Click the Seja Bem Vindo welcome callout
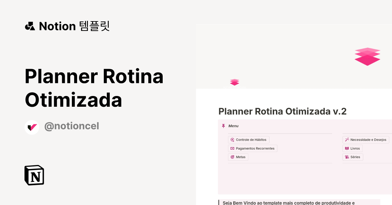This screenshot has width=392, height=205. 294,202
